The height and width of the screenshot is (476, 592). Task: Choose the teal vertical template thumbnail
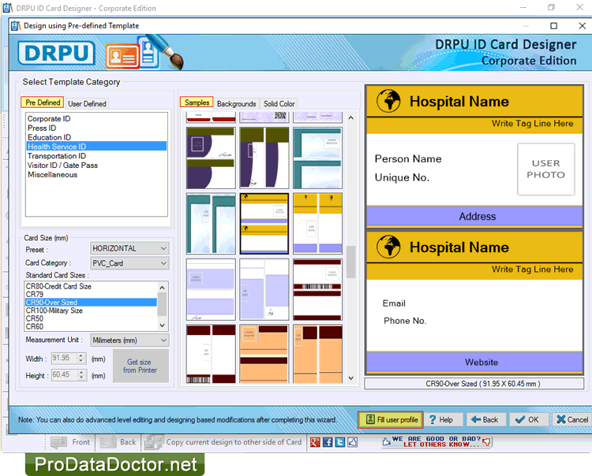pos(211,224)
